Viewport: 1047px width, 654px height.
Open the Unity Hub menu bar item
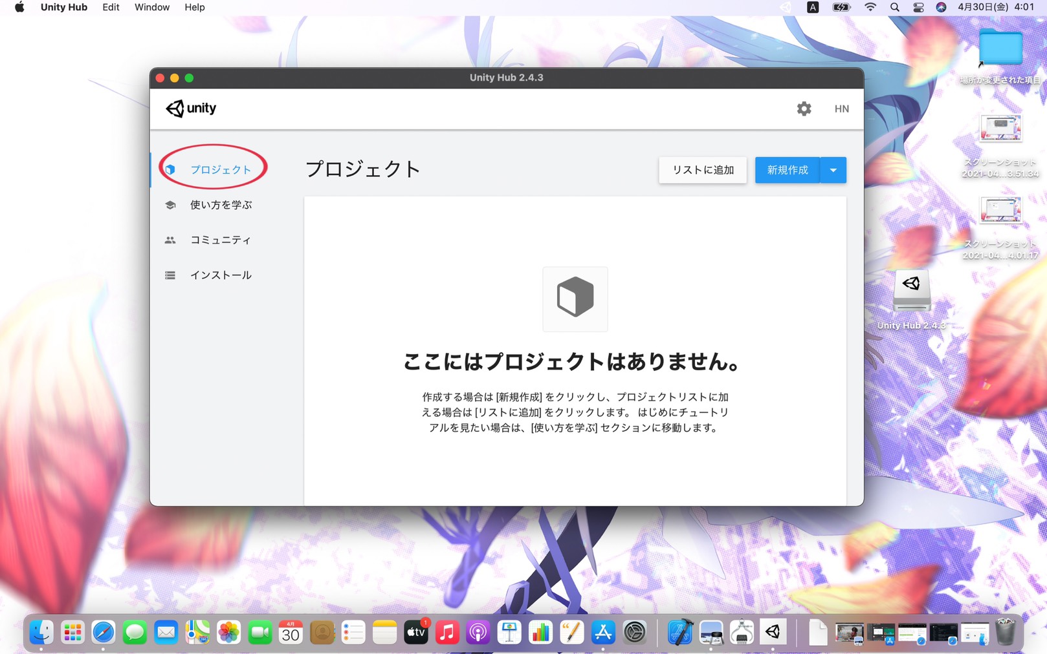(x=63, y=7)
